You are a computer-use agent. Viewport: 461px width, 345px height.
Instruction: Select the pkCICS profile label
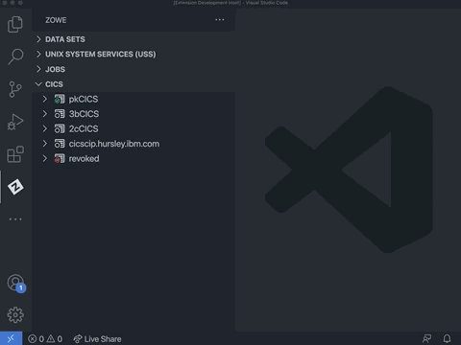pyautogui.click(x=84, y=100)
